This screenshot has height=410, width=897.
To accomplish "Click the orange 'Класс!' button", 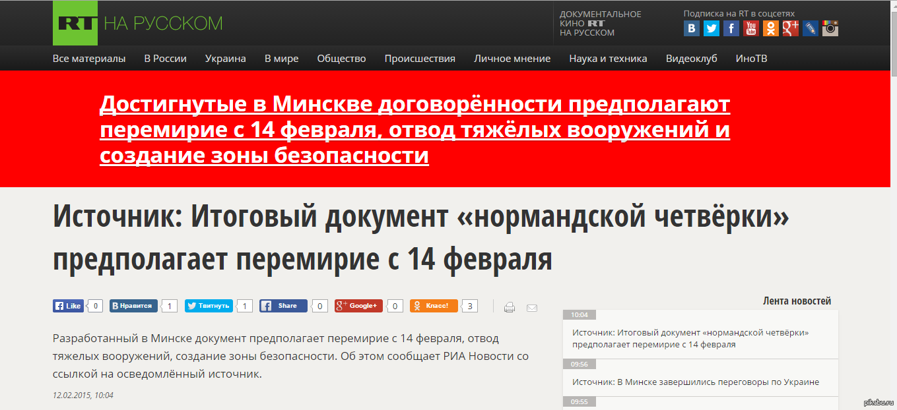I will pos(434,306).
